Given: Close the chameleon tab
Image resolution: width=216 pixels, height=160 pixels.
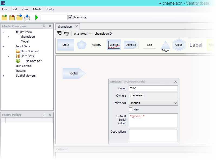Looking at the screenshot, I should coord(77,26).
